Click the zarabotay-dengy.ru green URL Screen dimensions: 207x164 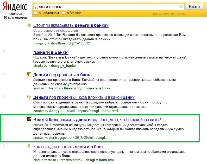48,111
